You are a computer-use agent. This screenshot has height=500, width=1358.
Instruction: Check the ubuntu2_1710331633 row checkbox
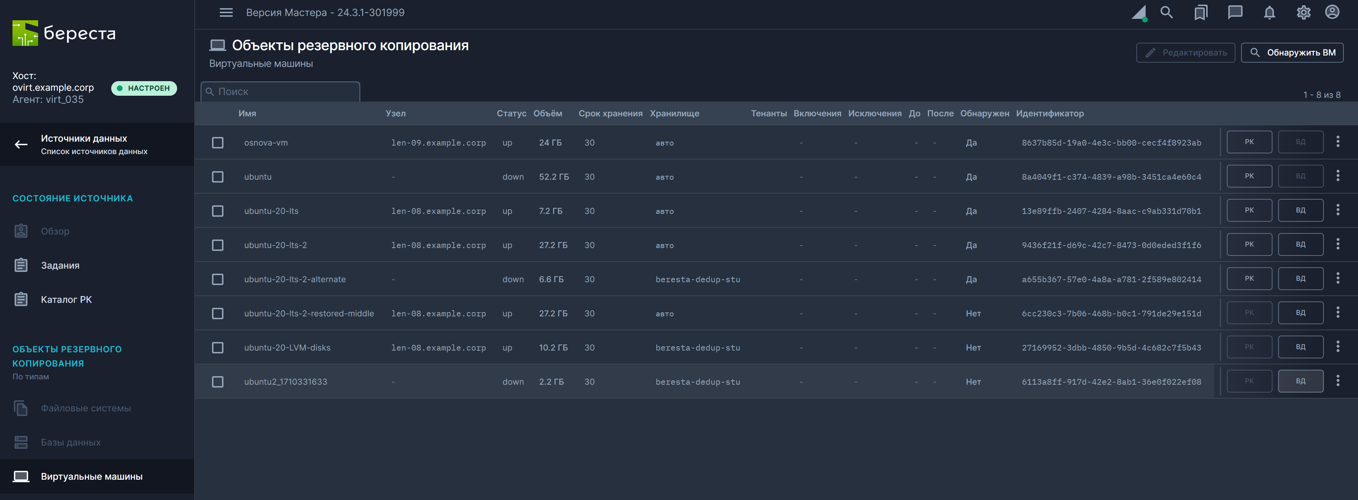point(218,381)
